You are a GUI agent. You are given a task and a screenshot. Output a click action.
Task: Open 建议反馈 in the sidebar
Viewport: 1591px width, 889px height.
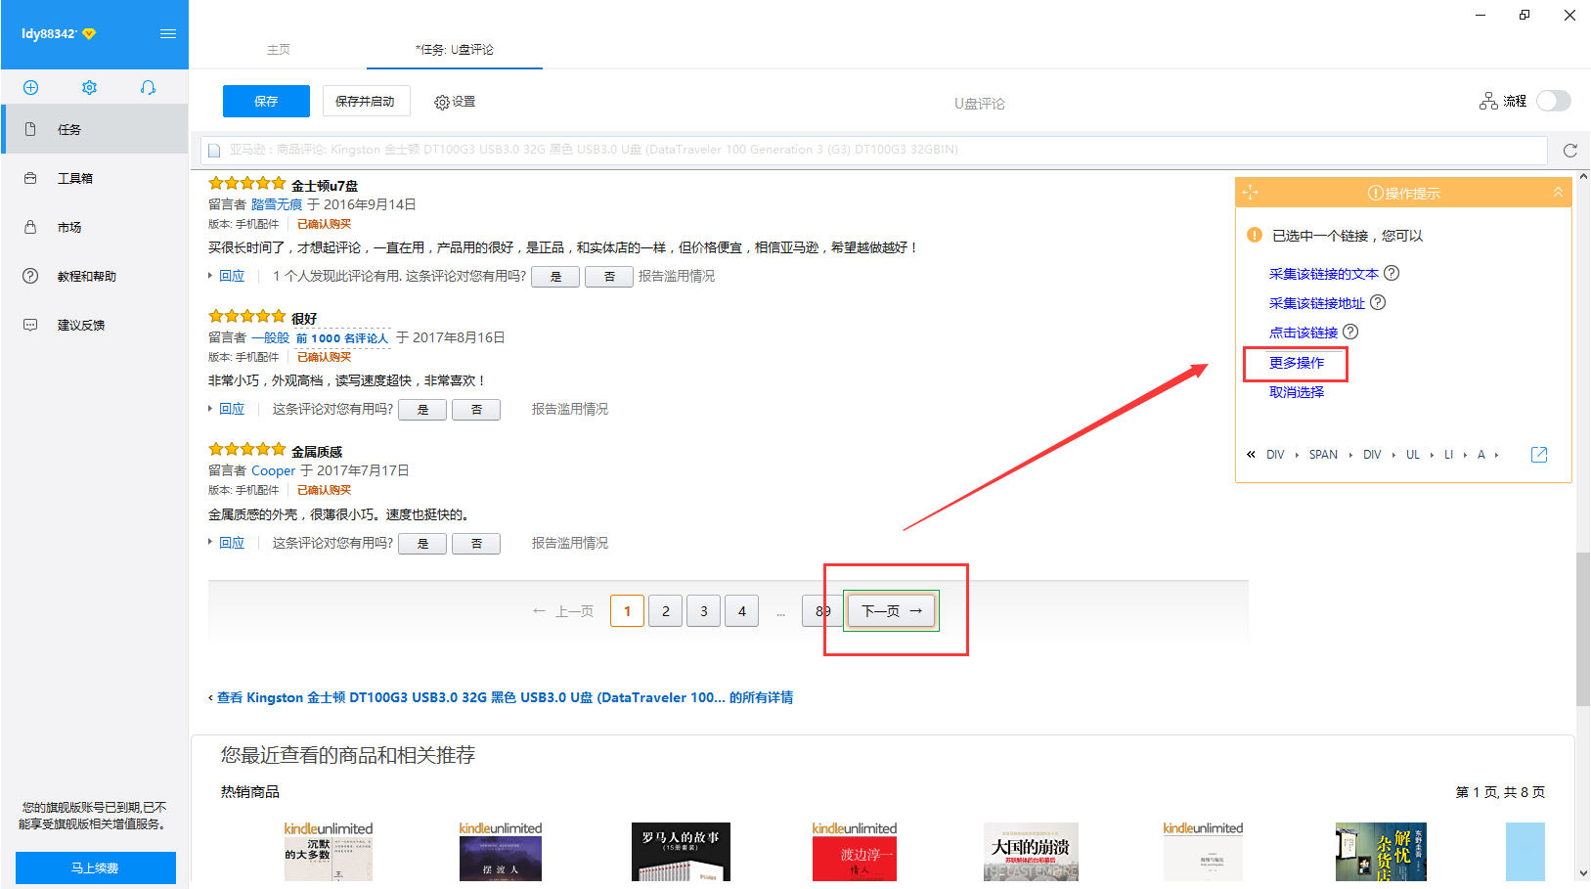[95, 325]
